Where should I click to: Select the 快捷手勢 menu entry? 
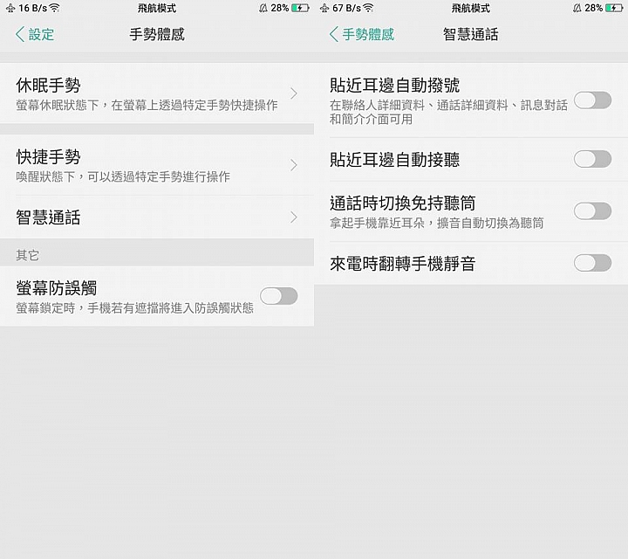click(157, 165)
